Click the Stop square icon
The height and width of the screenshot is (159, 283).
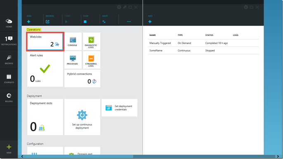tap(85, 22)
